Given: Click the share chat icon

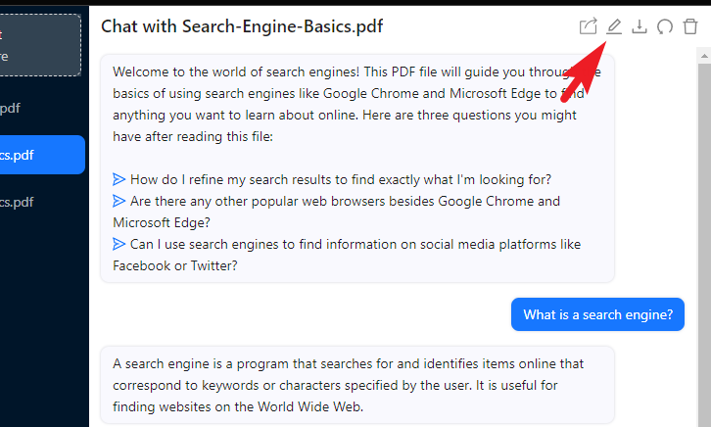Looking at the screenshot, I should pyautogui.click(x=589, y=26).
